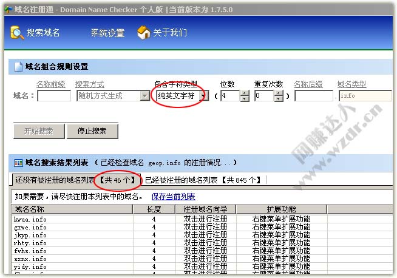
Task: Click the 名称前缀 input field
Action: point(54,96)
